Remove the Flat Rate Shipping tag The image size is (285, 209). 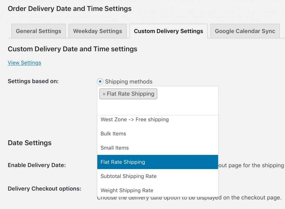tap(104, 94)
